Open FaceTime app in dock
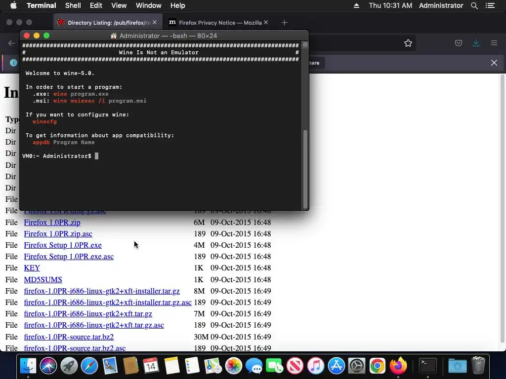This screenshot has height=379, width=506. pos(275,366)
